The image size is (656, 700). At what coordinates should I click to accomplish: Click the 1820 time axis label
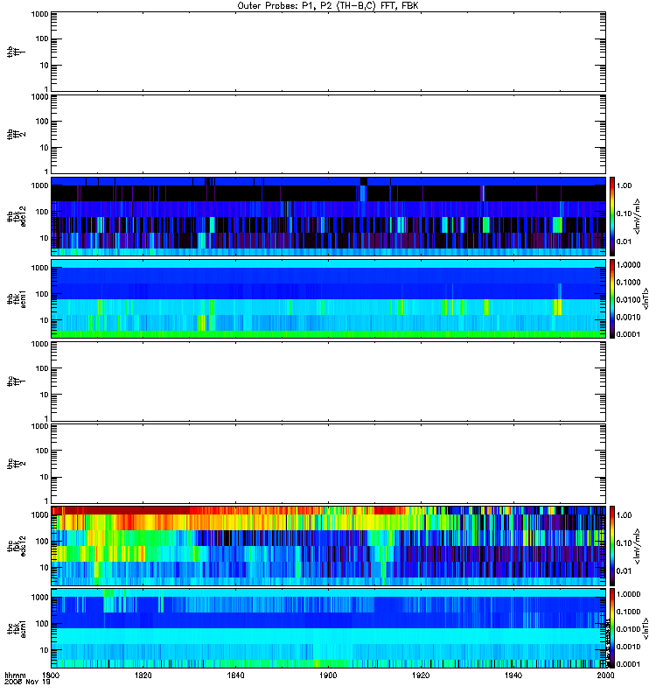click(x=143, y=675)
